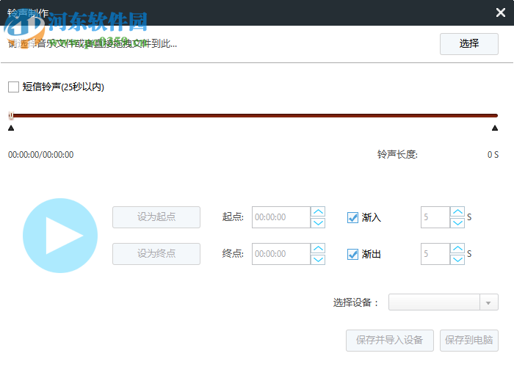The width and height of the screenshot is (514, 367).
Task: Click the 起点 start time field
Action: coord(281,217)
